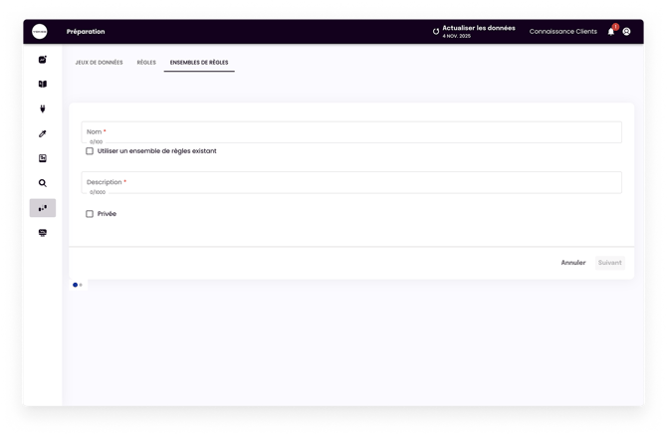Open the monitor icon at sidebar bottom

tap(43, 233)
